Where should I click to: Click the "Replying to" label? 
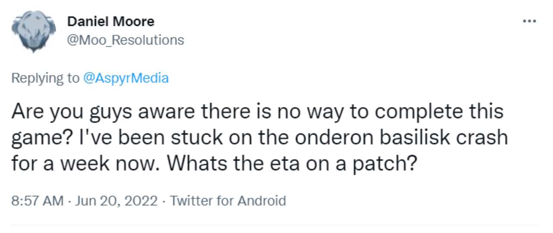45,78
